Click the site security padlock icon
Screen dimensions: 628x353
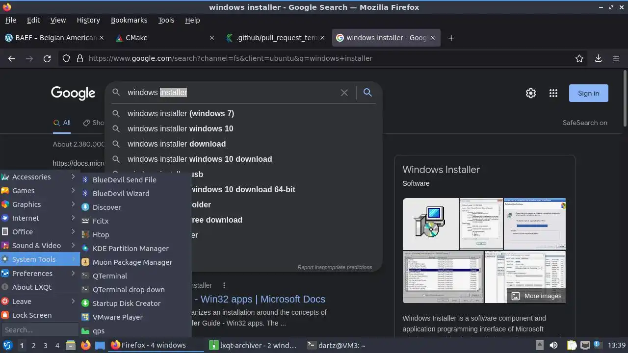[x=80, y=58]
